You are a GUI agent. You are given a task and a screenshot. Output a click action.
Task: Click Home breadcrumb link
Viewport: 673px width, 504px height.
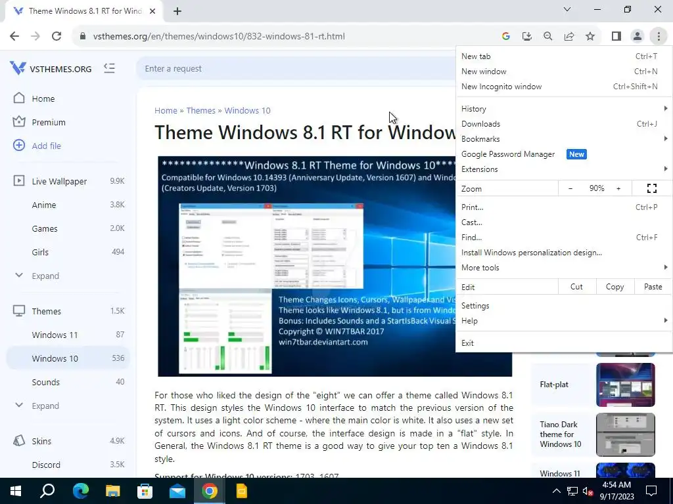pyautogui.click(x=166, y=110)
